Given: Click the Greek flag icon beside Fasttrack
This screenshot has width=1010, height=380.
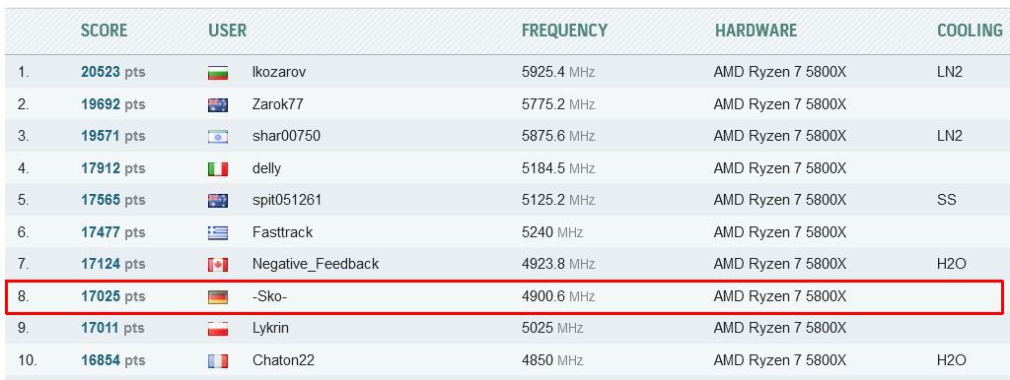Looking at the screenshot, I should coord(218,232).
